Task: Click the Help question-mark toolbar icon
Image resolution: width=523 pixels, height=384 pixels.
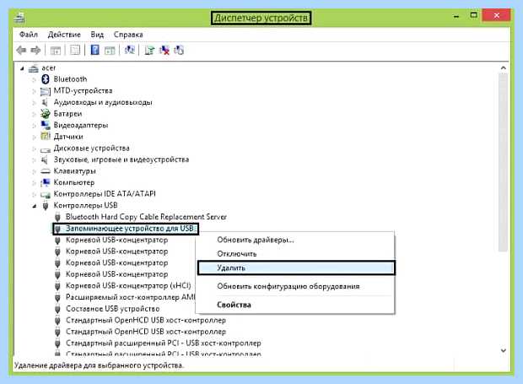Action: [94, 50]
